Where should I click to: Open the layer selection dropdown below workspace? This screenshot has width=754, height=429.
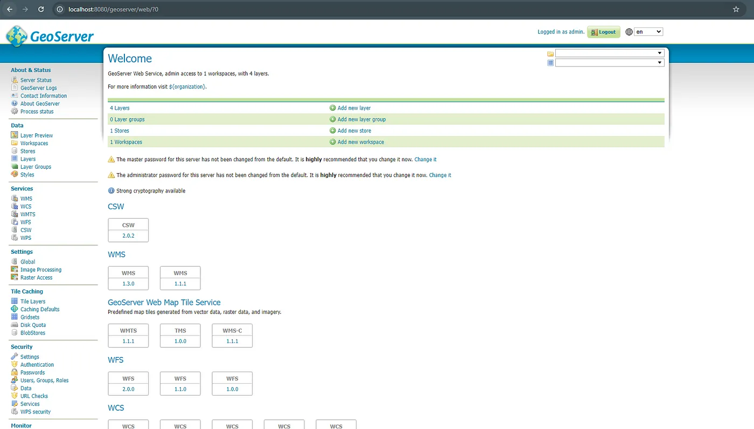tap(609, 63)
